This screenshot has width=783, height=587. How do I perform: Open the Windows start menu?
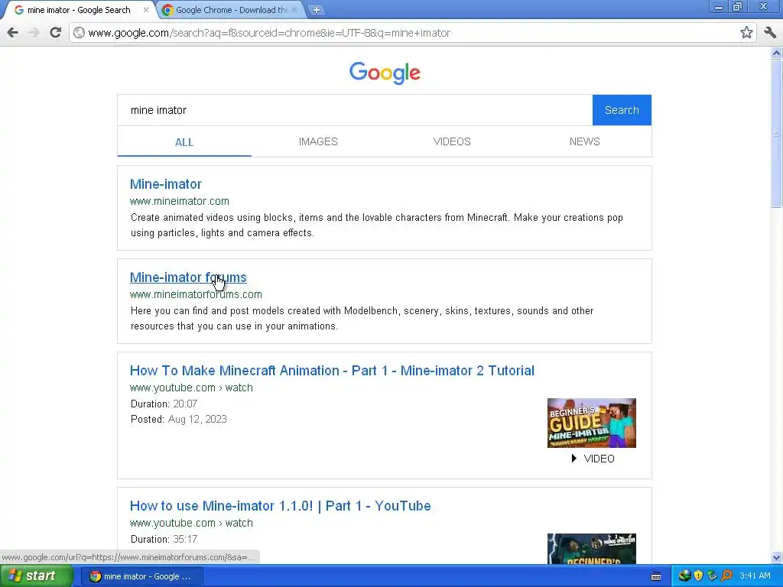click(37, 576)
